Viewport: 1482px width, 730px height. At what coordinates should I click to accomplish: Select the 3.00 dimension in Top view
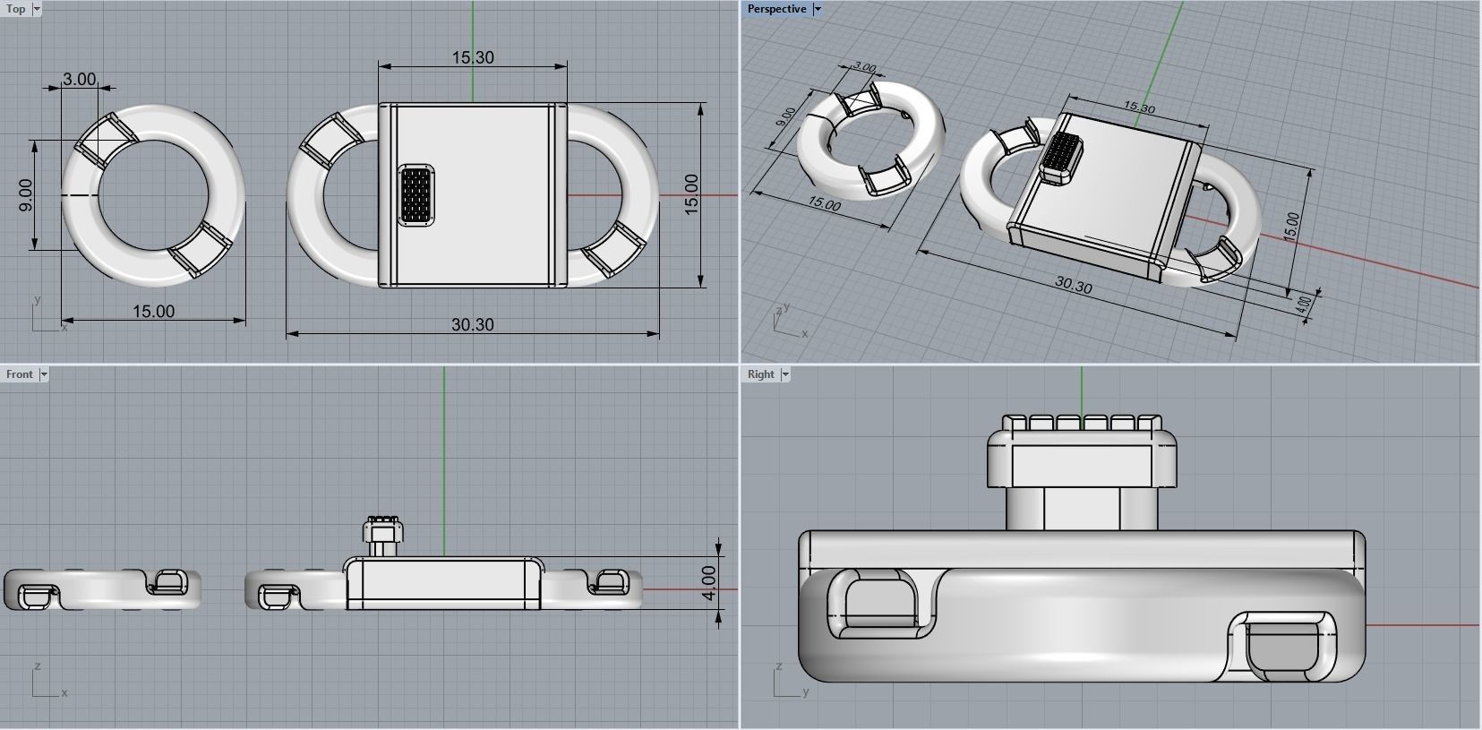79,79
